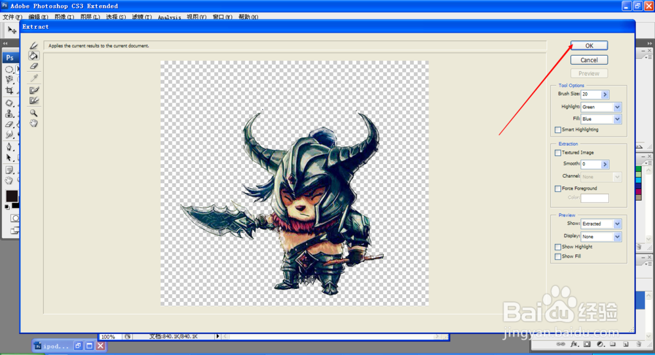This screenshot has width=655, height=355.
Task: Select the Pen tool in Photoshop toolbox
Action: pos(9,147)
